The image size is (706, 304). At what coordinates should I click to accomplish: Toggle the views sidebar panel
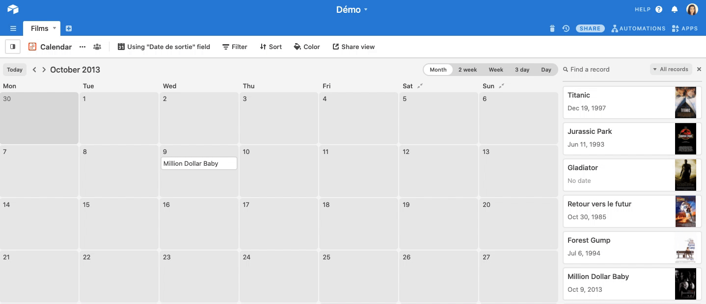(13, 47)
